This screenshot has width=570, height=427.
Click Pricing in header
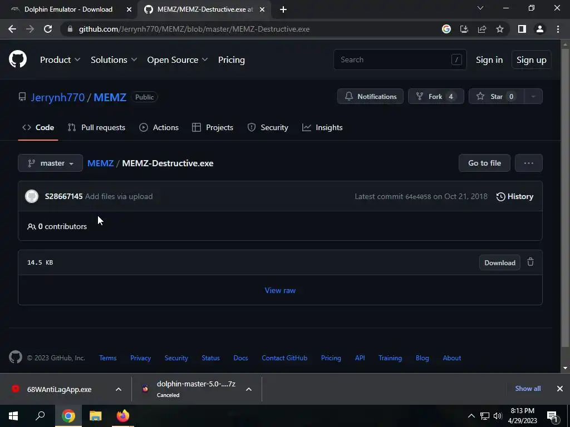click(231, 60)
